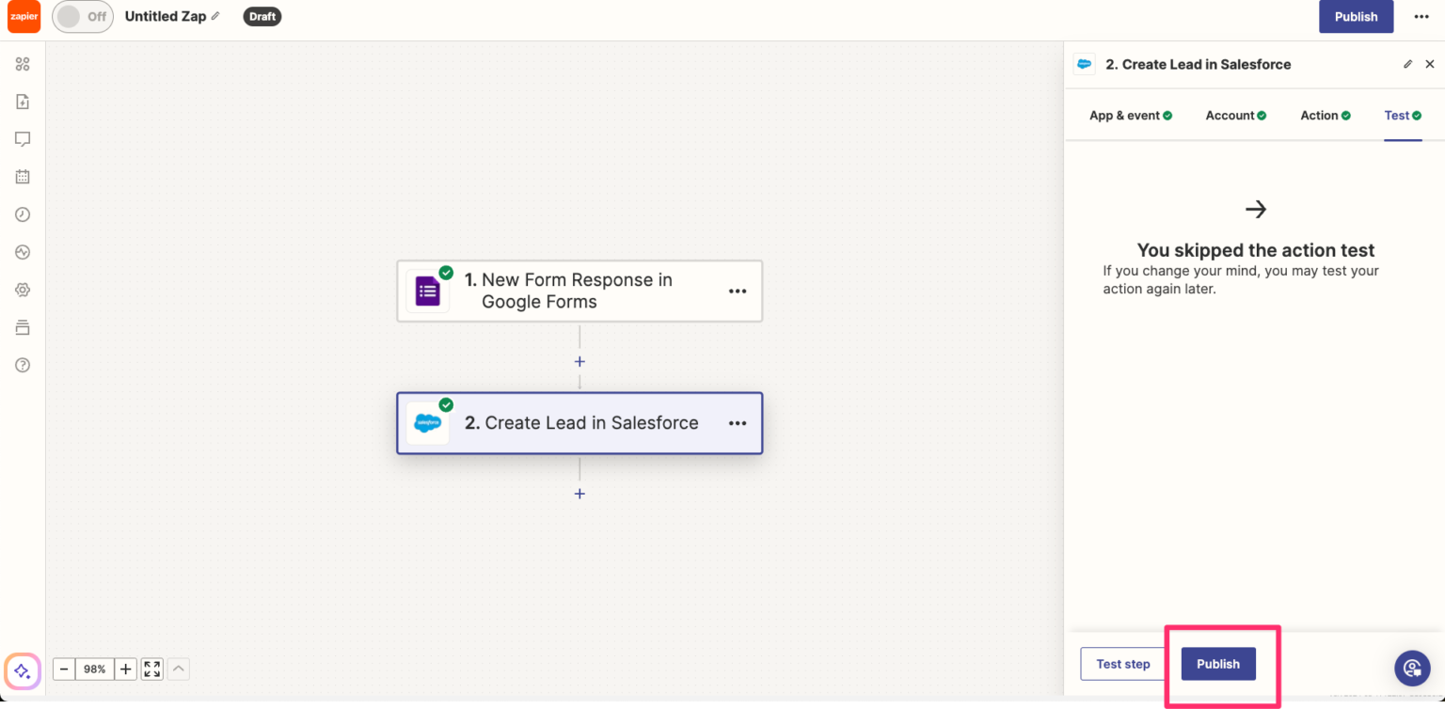Open the Zap notes comment icon
The width and height of the screenshot is (1445, 709).
click(x=22, y=139)
